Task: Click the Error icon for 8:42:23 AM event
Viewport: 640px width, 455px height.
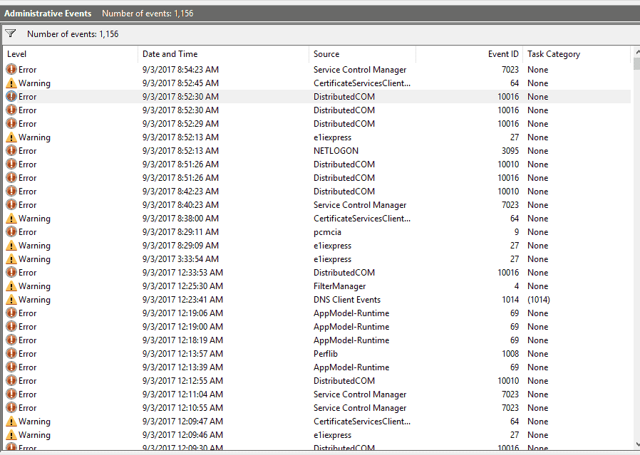Action: 11,192
